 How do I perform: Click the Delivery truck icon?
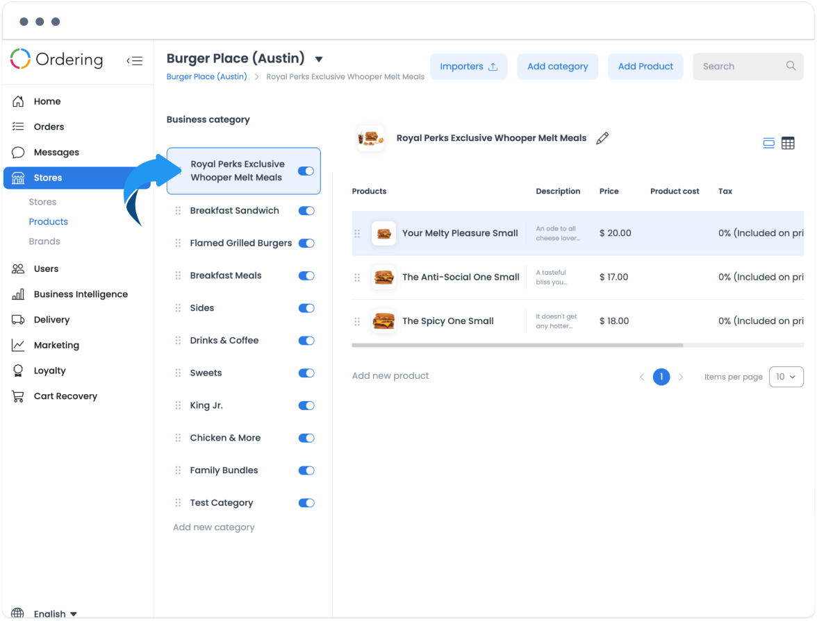[18, 320]
